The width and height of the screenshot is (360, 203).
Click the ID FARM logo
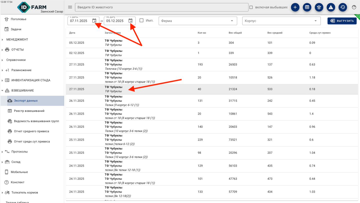coord(32,7)
